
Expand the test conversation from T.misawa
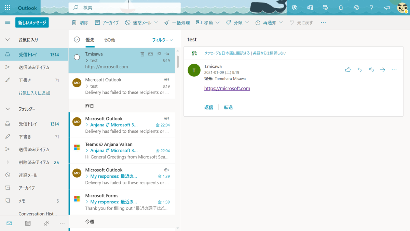point(87,61)
